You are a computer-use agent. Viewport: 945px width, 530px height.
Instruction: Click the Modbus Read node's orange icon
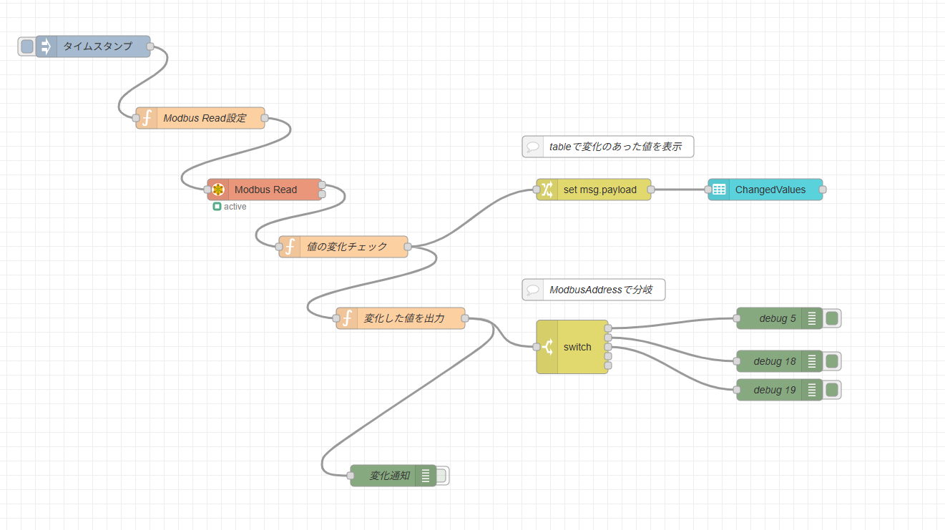[218, 190]
